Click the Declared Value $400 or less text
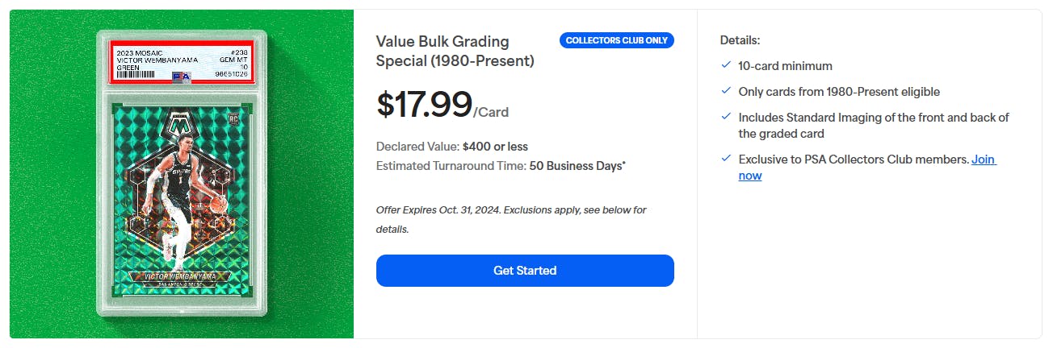The image size is (1053, 348). coord(451,147)
